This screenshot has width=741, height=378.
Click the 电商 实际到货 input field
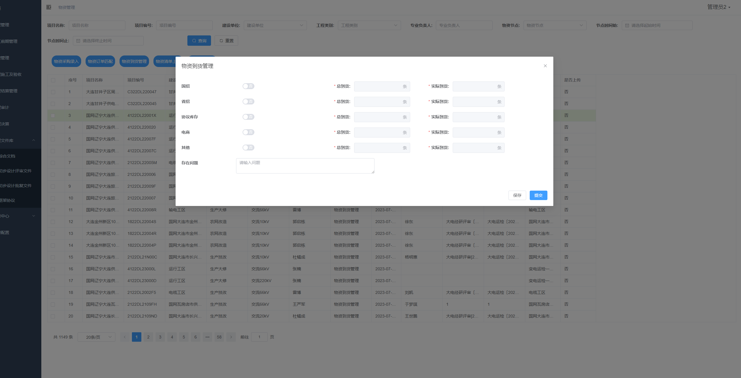click(x=478, y=132)
